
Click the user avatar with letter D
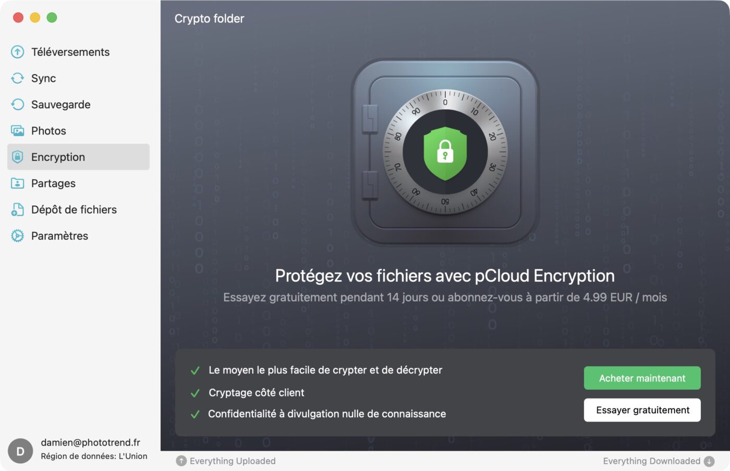(x=20, y=451)
